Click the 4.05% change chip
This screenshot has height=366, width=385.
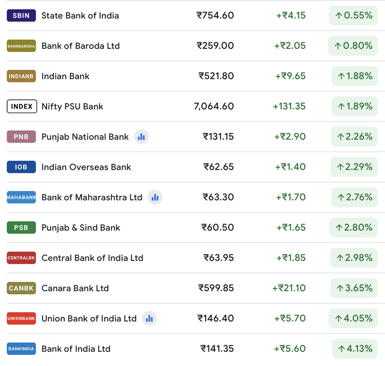[353, 318]
